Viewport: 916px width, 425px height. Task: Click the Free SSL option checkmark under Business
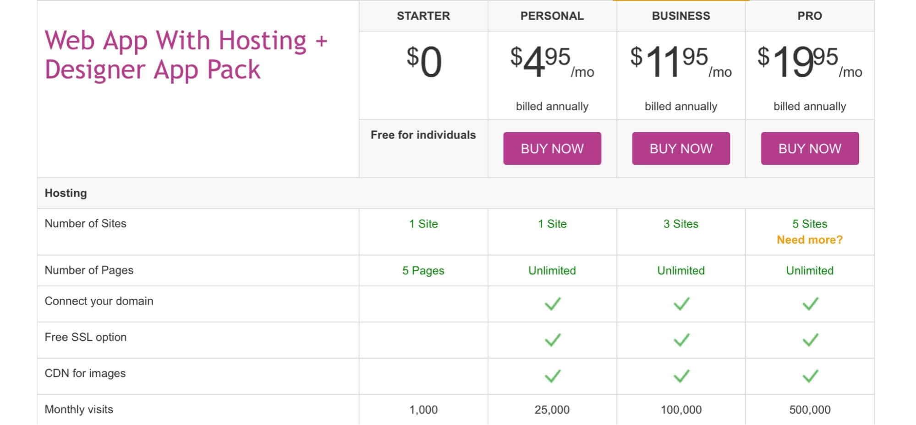coord(681,340)
